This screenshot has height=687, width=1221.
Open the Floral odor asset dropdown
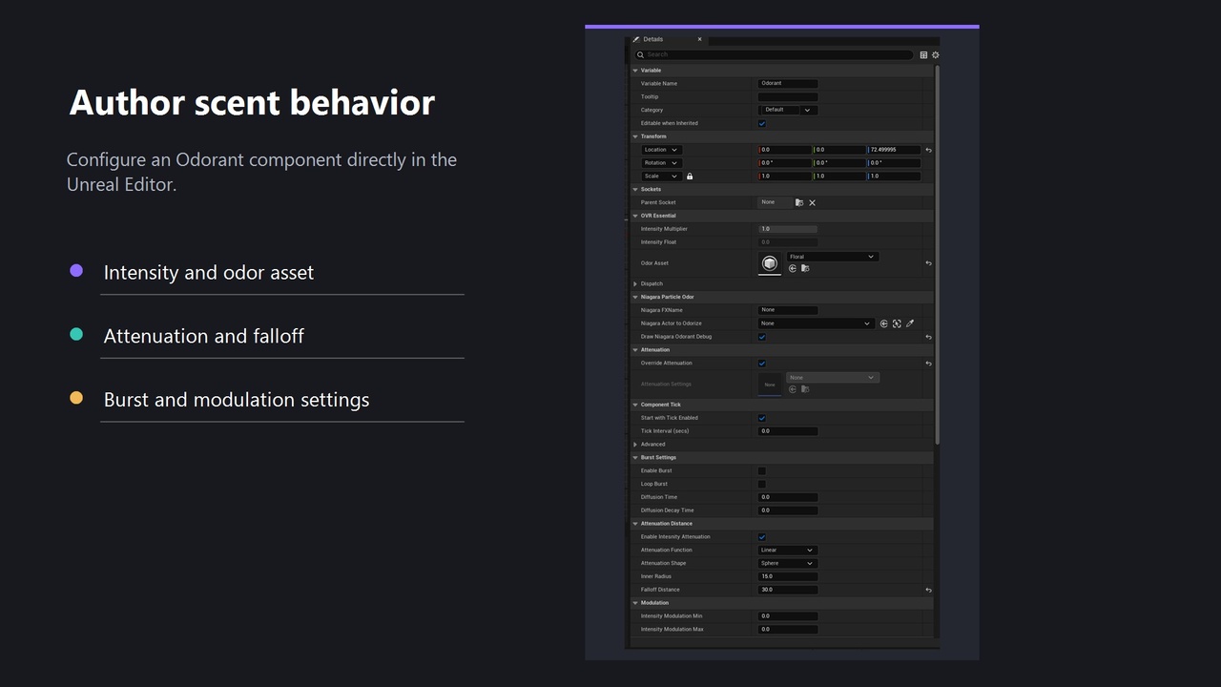pos(832,257)
